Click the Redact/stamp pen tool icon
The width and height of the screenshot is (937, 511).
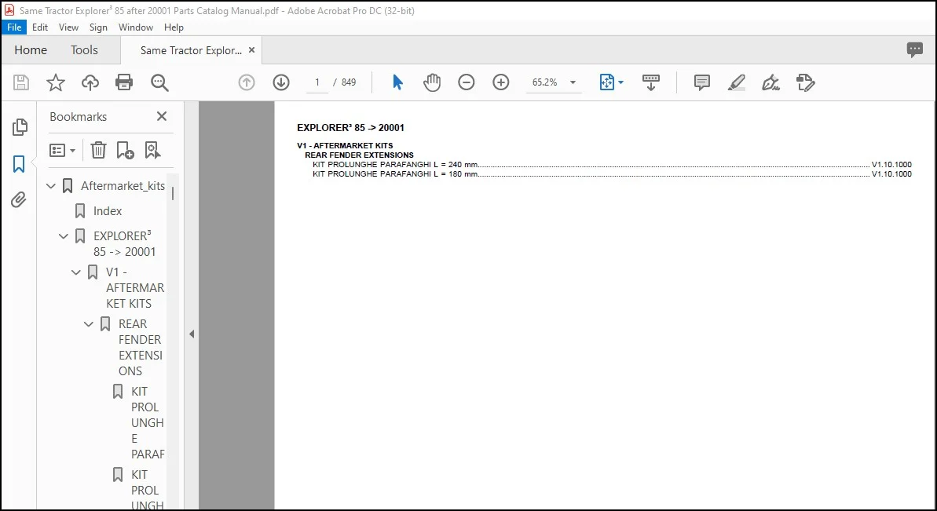coord(806,82)
